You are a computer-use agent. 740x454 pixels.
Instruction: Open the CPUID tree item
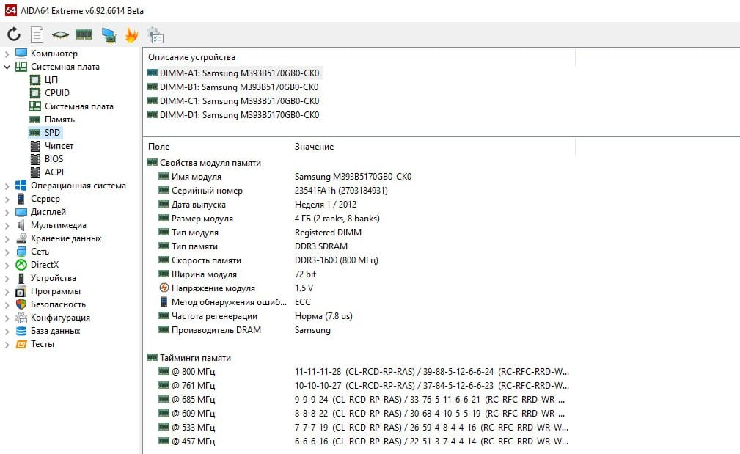click(x=56, y=93)
